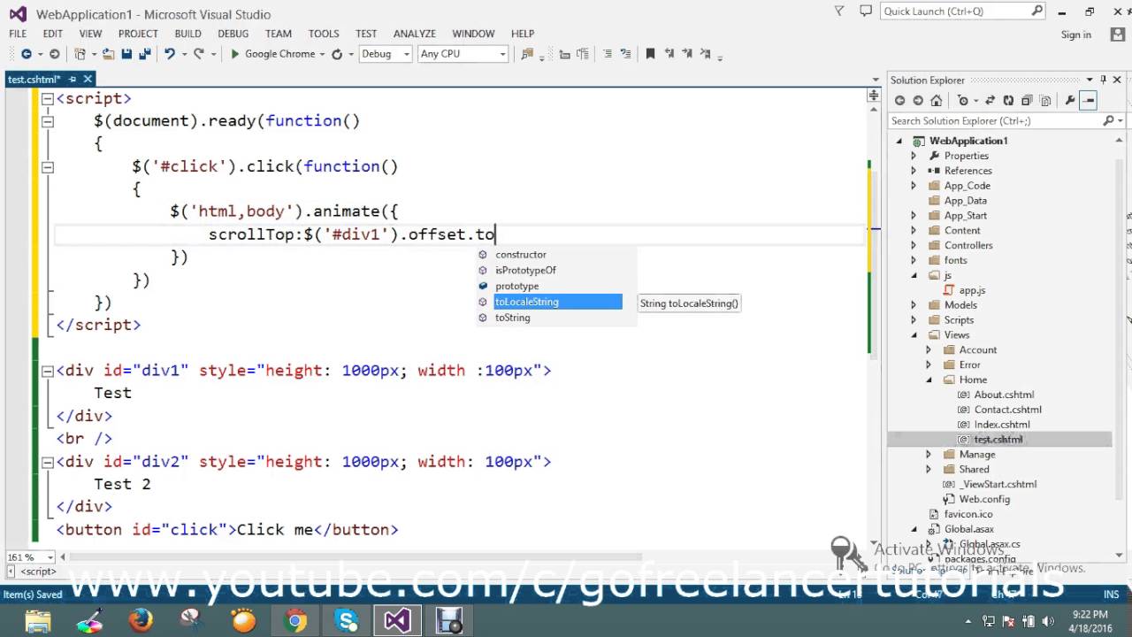1132x637 pixels.
Task: Undo the last edit with Undo icon
Action: [x=169, y=54]
